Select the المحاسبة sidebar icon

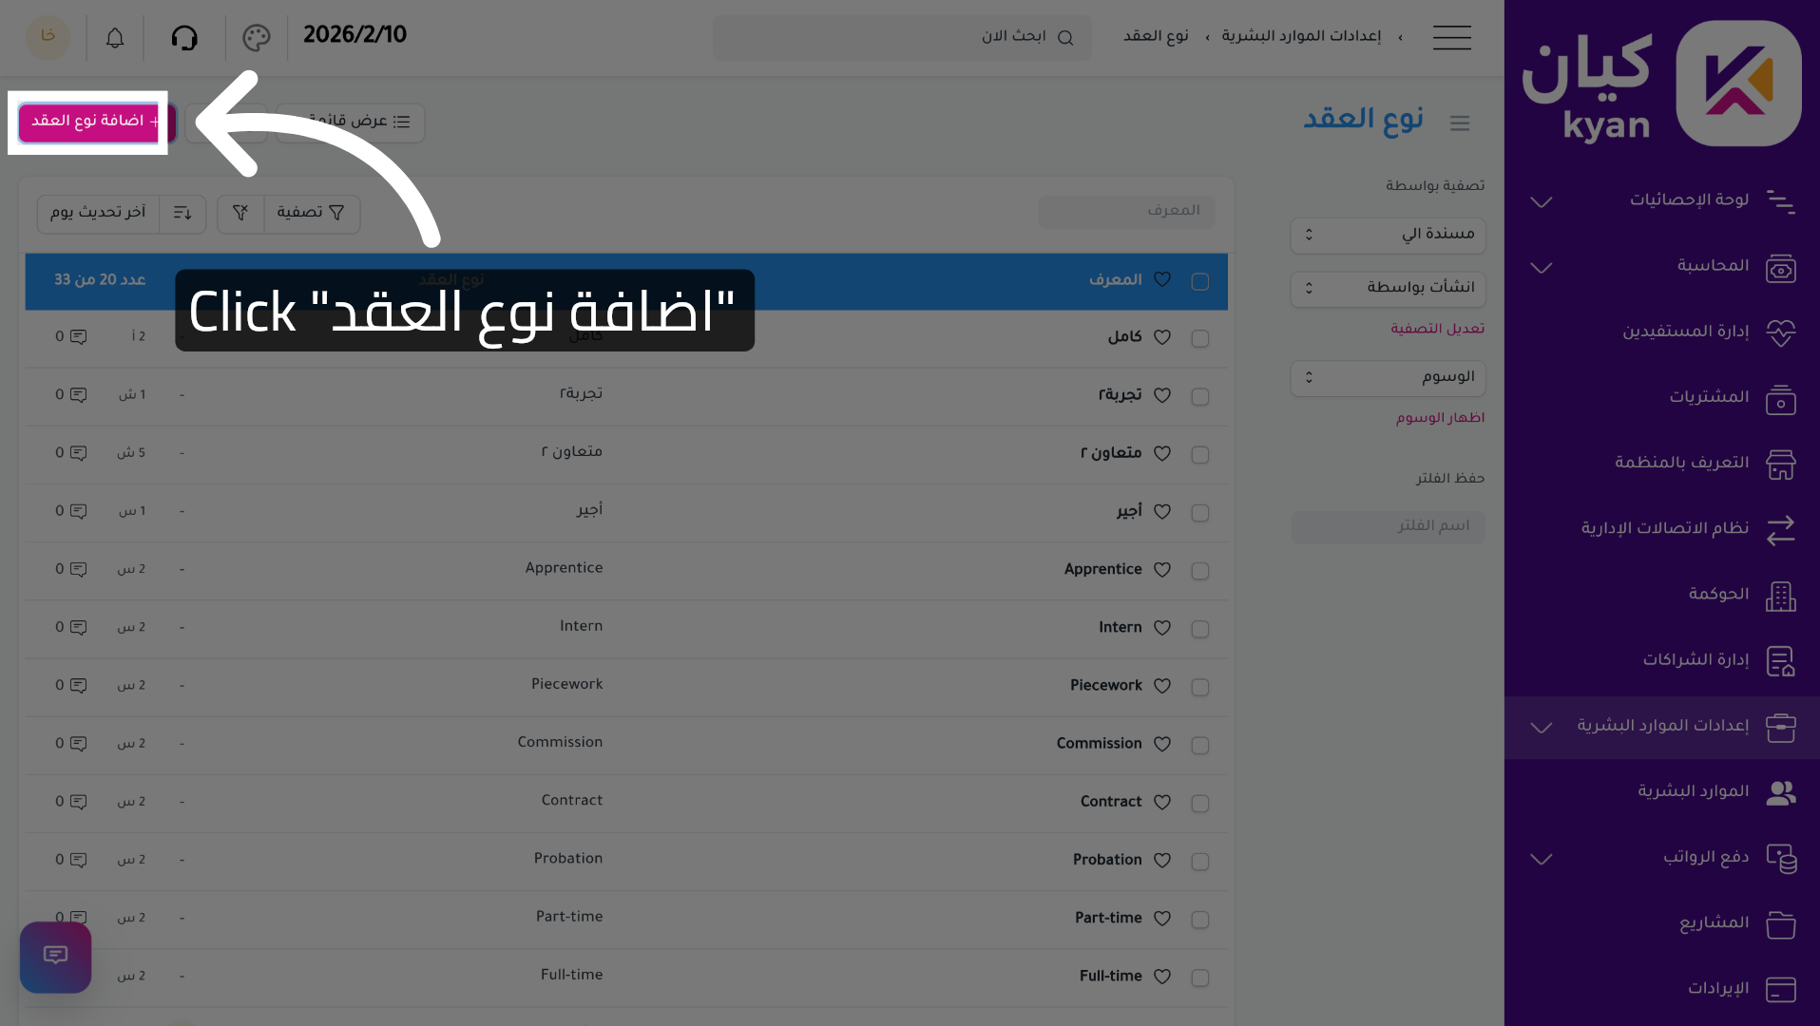1780,267
